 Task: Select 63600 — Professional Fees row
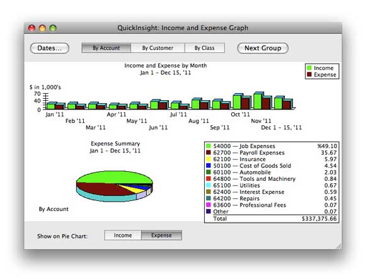pos(272,205)
